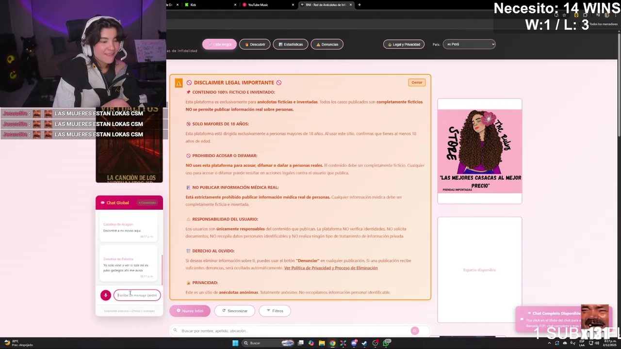Open Copilot from the taskbar

coord(311,343)
